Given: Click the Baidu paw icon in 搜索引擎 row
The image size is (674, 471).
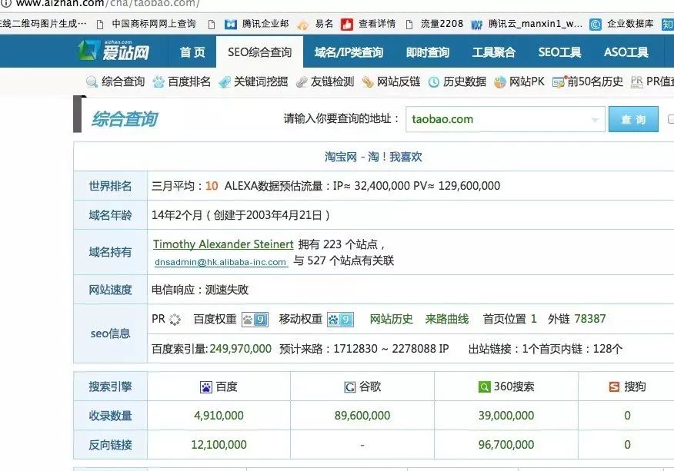Looking at the screenshot, I should (x=206, y=387).
